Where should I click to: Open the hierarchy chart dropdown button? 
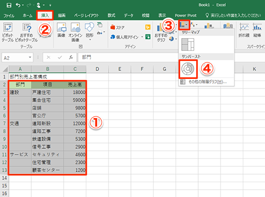tap(184, 25)
